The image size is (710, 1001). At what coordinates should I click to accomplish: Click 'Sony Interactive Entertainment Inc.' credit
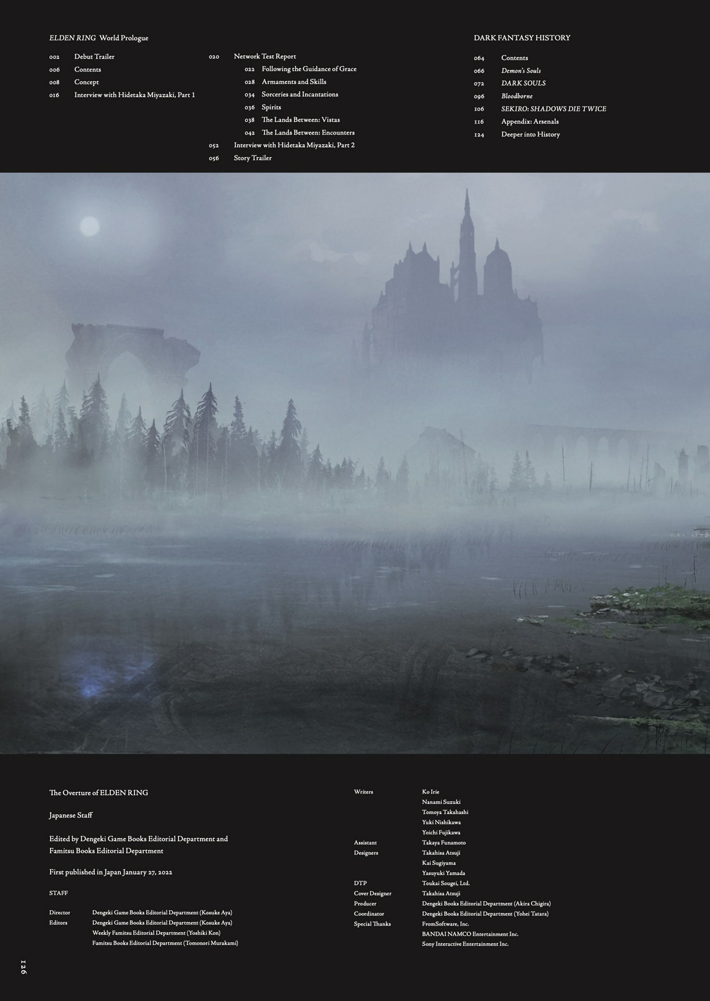465,944
